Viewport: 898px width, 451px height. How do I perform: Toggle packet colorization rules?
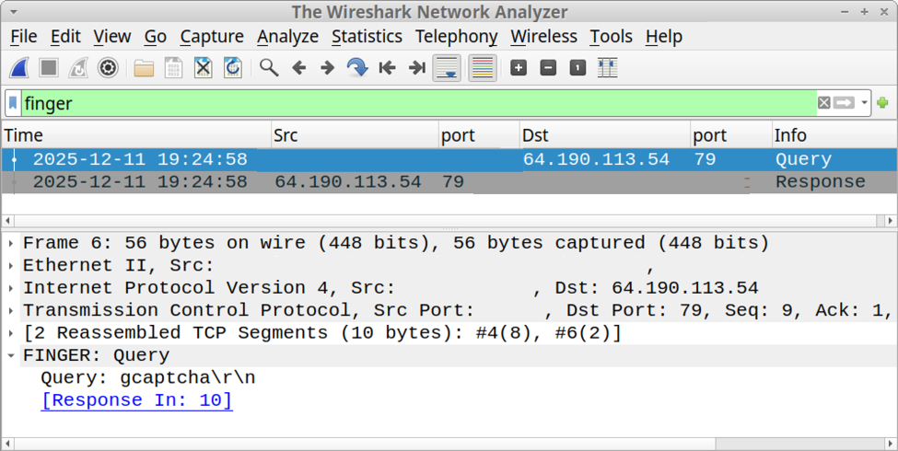tap(483, 68)
